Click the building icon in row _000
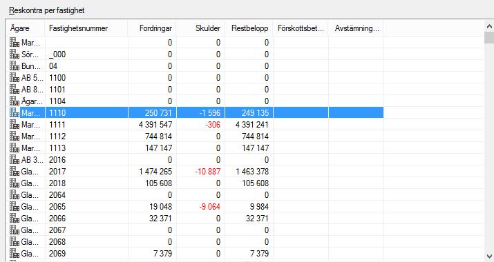The image size is (494, 262). coord(15,54)
